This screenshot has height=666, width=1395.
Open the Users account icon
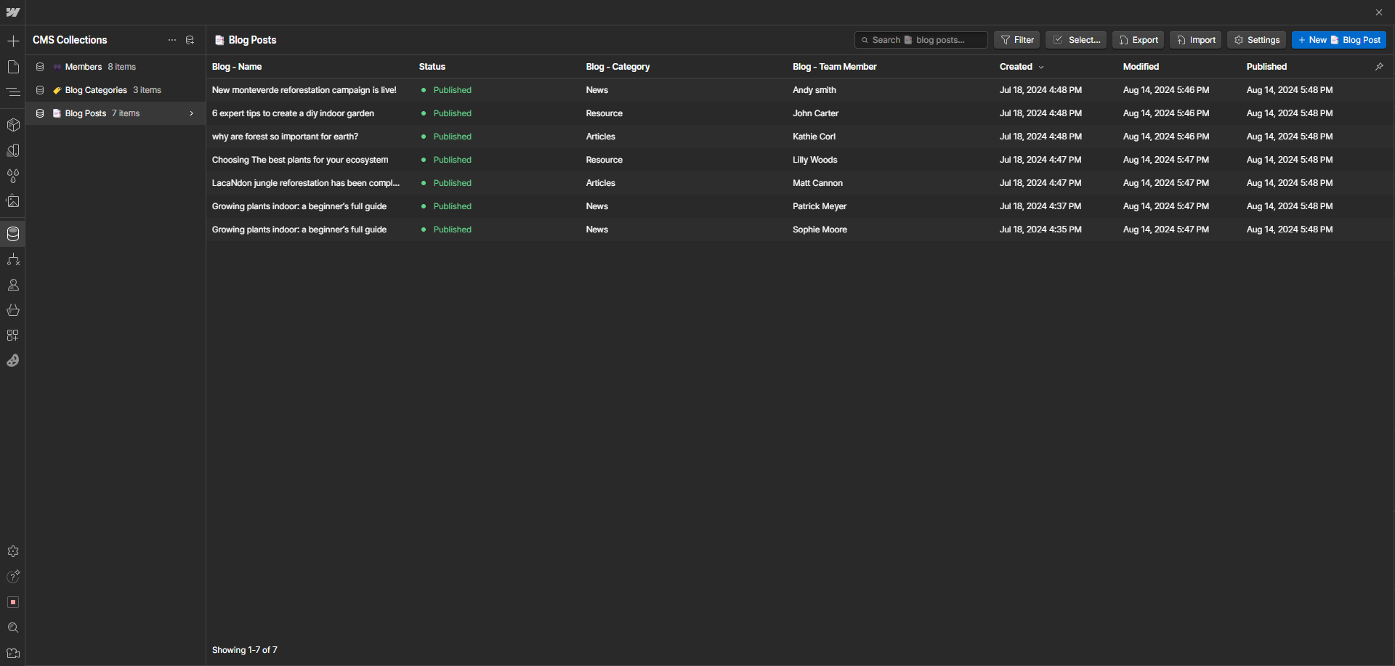[13, 285]
